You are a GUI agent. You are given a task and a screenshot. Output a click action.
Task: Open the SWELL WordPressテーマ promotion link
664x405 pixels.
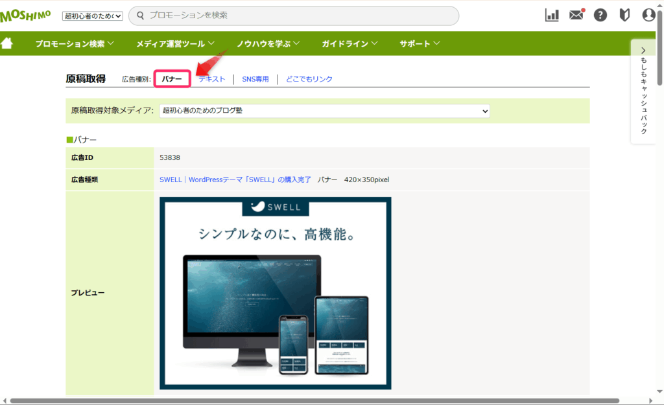(235, 179)
